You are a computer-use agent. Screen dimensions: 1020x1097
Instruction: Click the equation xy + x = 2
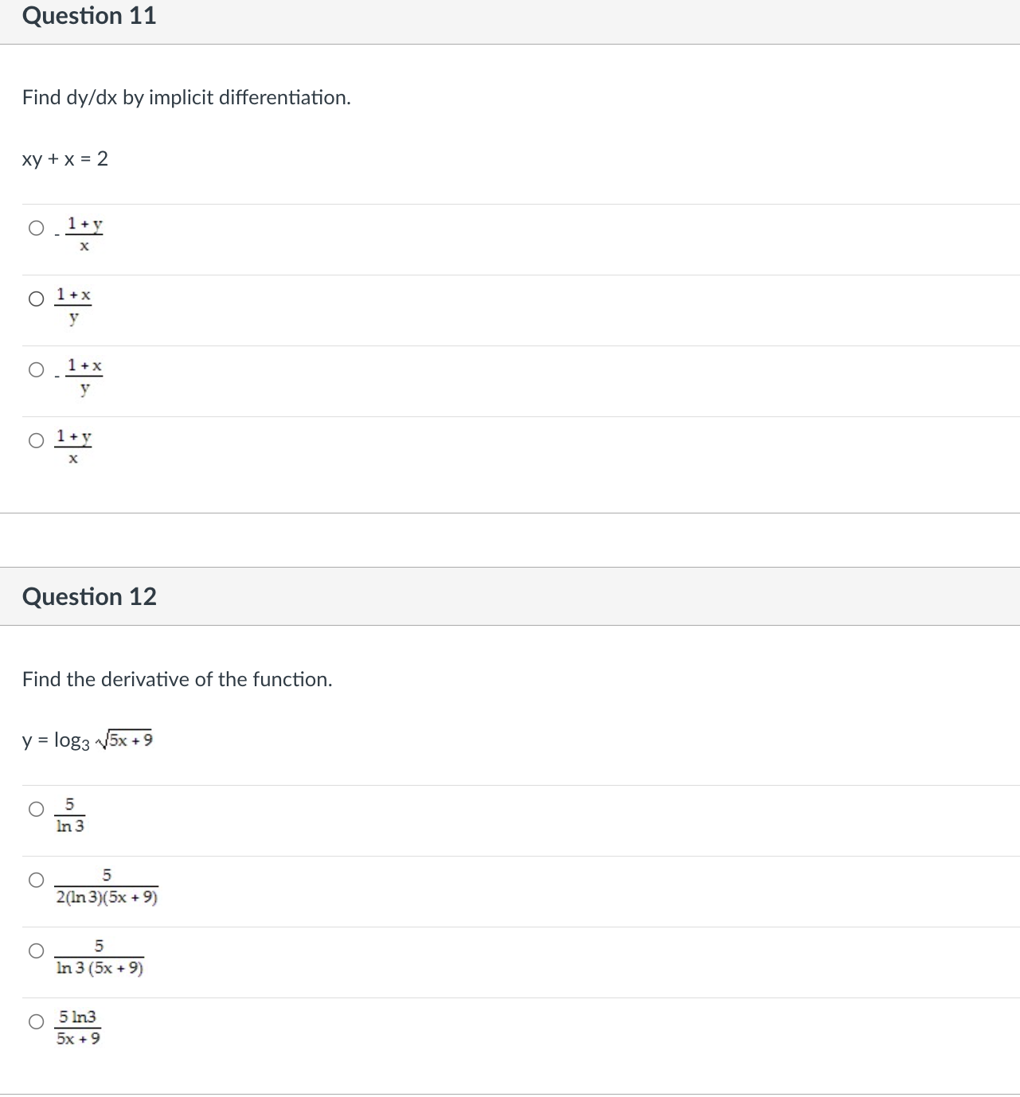pos(64,158)
